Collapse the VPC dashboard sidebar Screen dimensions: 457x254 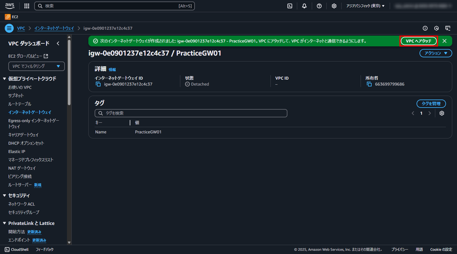[x=58, y=43]
